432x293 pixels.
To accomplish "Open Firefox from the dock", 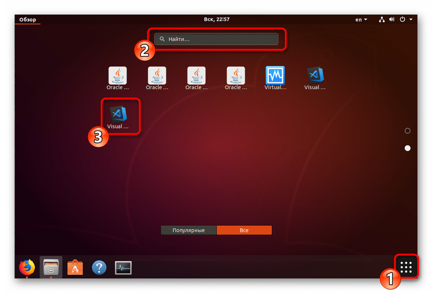I will point(27,267).
